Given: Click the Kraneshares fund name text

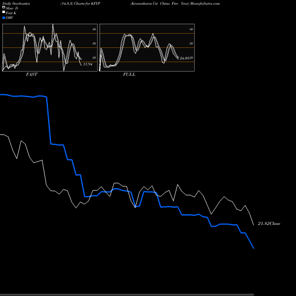Looking at the screenshot, I should click(x=160, y=4).
